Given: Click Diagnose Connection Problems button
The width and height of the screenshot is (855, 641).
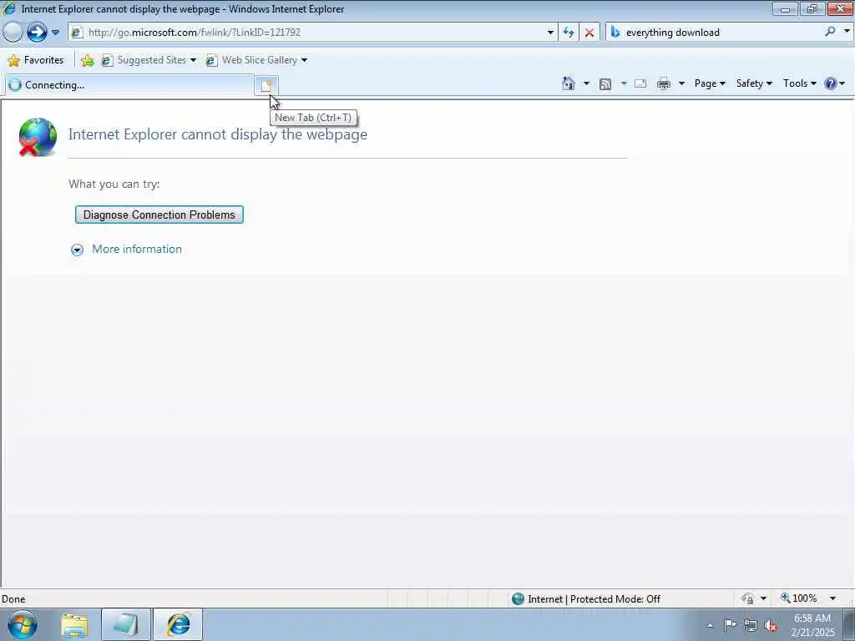Looking at the screenshot, I should point(159,215).
